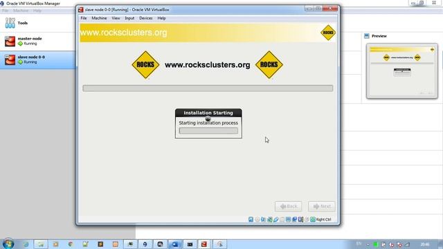Open the Windows Start menu
The height and width of the screenshot is (249, 443).
(8, 244)
